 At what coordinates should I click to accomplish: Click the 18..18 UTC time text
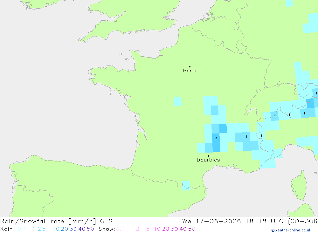click(x=264, y=221)
